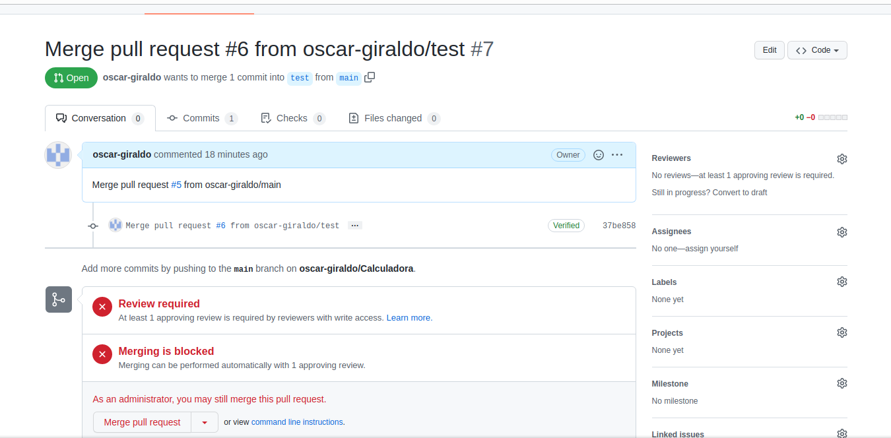Image resolution: width=891 pixels, height=438 pixels.
Task: Open the Assignees gear settings
Action: (x=841, y=232)
